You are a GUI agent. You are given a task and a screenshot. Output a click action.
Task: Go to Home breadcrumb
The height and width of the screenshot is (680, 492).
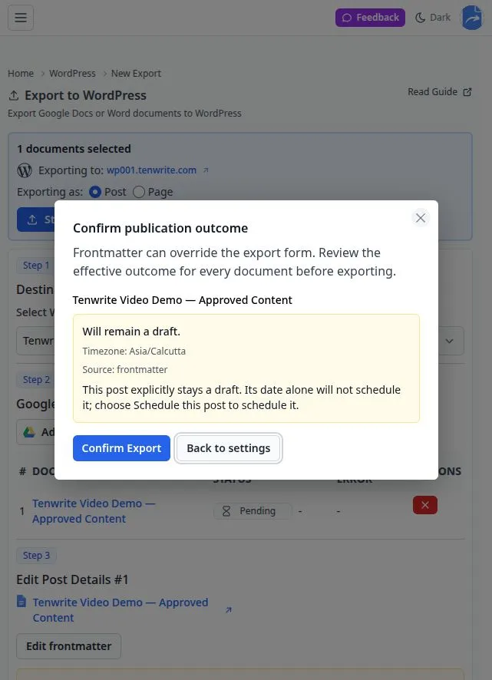pos(21,73)
